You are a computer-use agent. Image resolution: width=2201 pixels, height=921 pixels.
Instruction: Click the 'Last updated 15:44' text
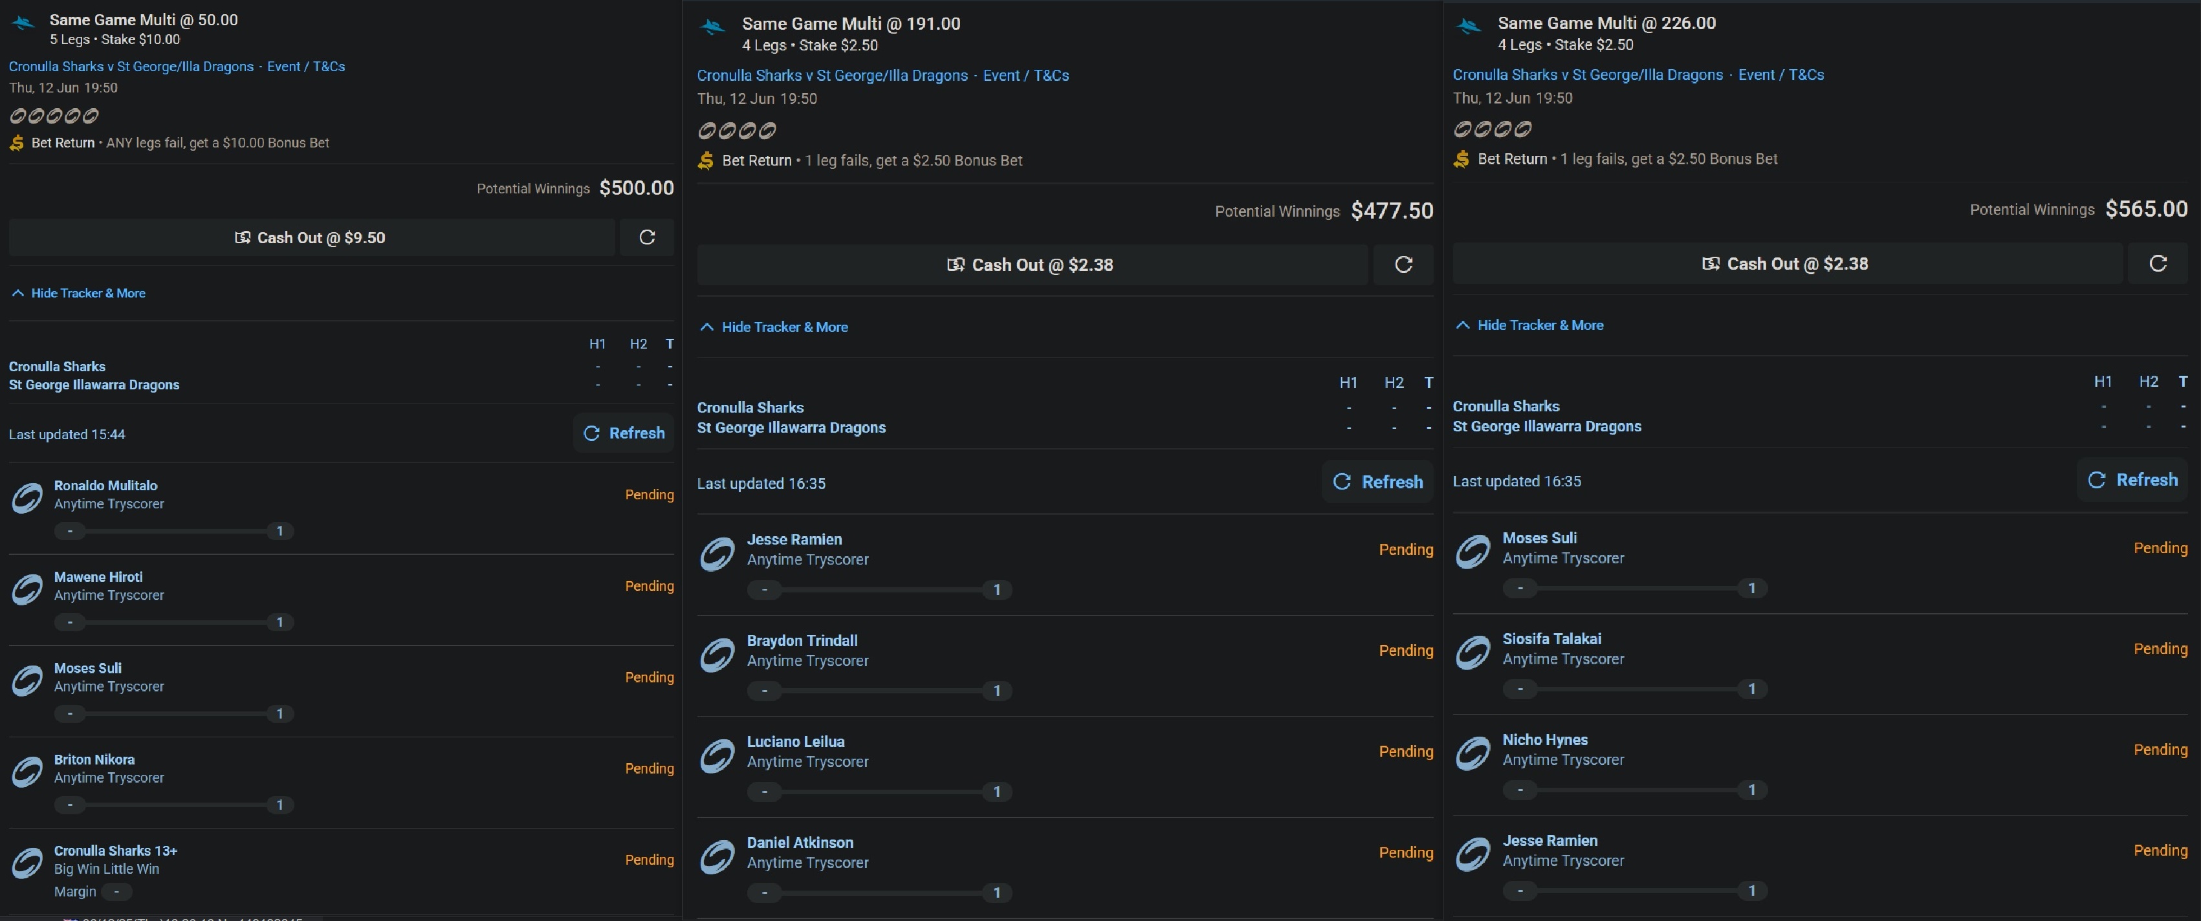coord(67,435)
